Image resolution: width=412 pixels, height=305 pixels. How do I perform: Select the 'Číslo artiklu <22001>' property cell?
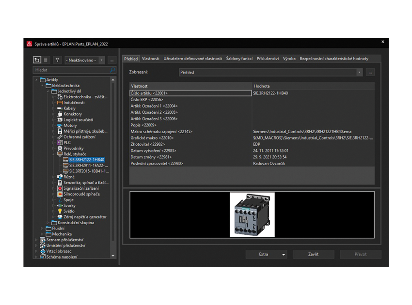tap(190, 93)
